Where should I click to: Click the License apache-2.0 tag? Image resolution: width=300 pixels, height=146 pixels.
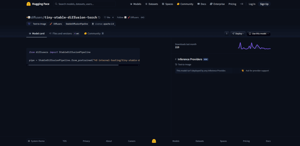click(103, 24)
